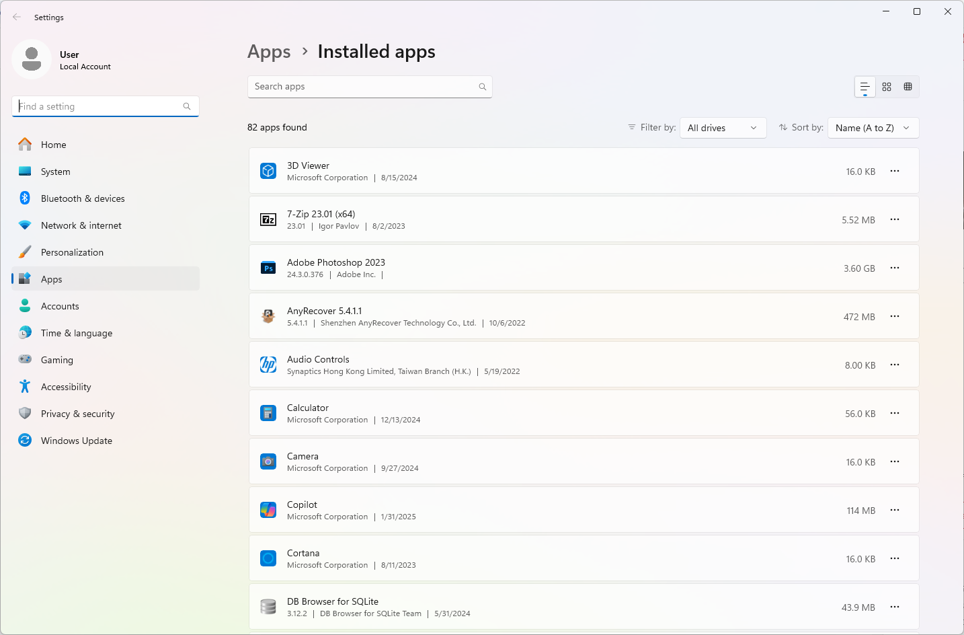Open System settings
964x635 pixels.
click(106, 172)
